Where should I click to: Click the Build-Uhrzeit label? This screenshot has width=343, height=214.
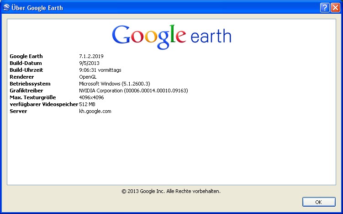click(26, 70)
